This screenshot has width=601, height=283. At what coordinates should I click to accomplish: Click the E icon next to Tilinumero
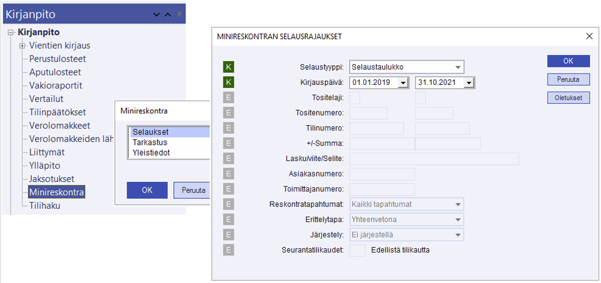228,128
